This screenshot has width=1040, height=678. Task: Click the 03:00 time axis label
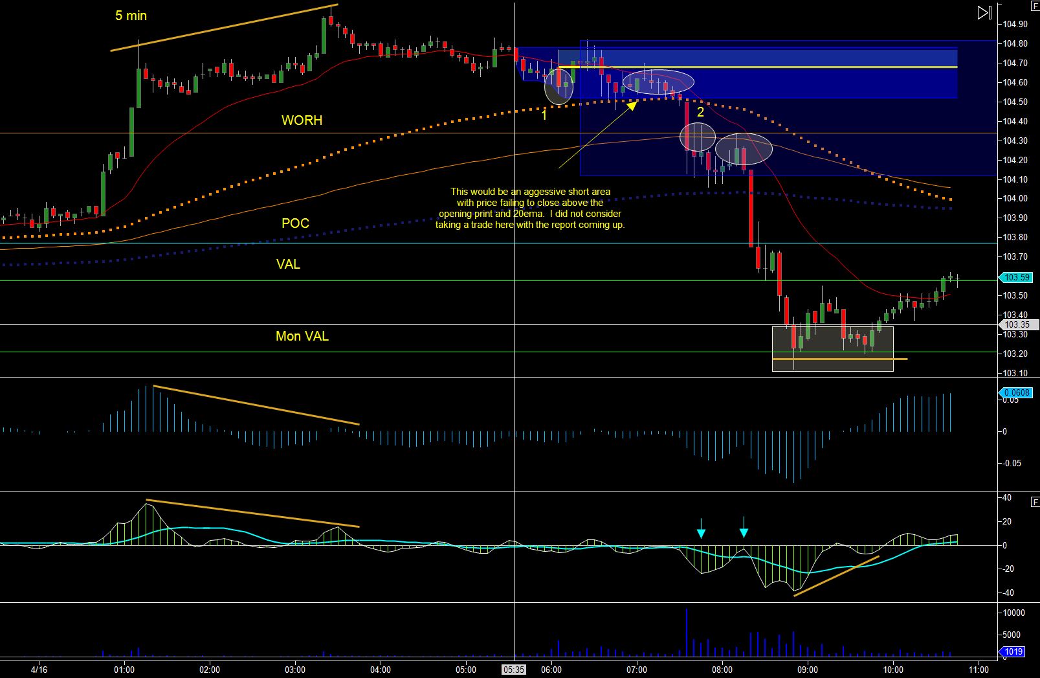pyautogui.click(x=295, y=670)
